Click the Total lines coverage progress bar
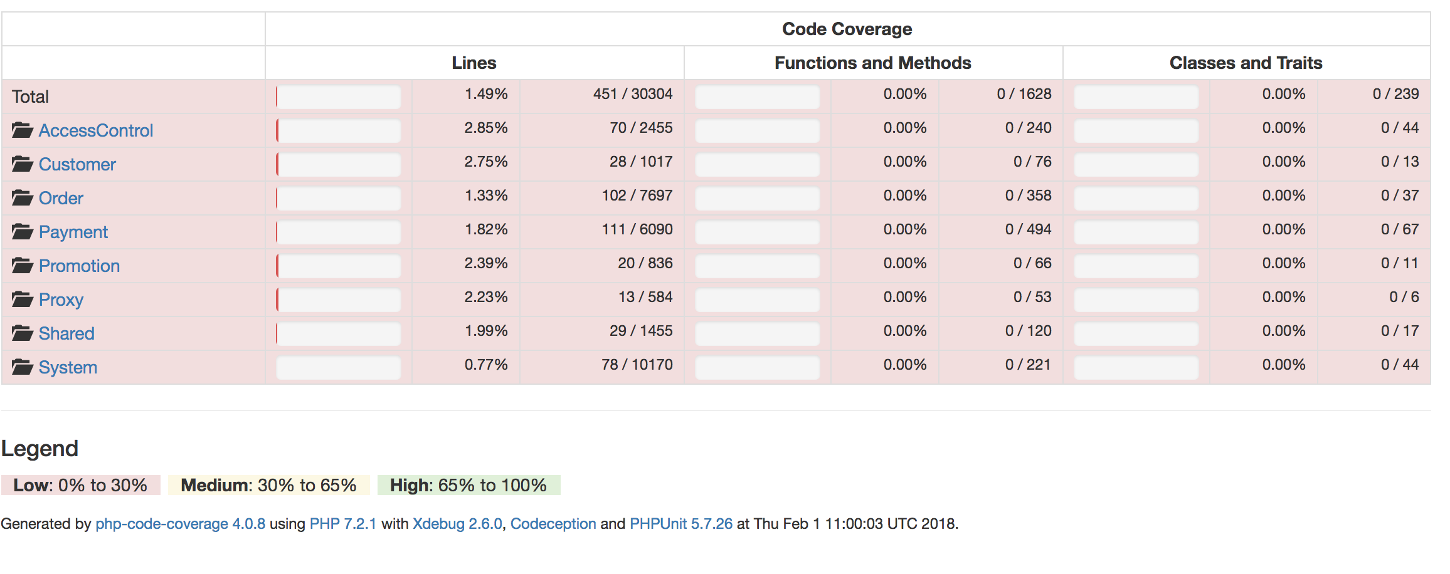Screen dimensions: 1450x574 click(x=339, y=97)
